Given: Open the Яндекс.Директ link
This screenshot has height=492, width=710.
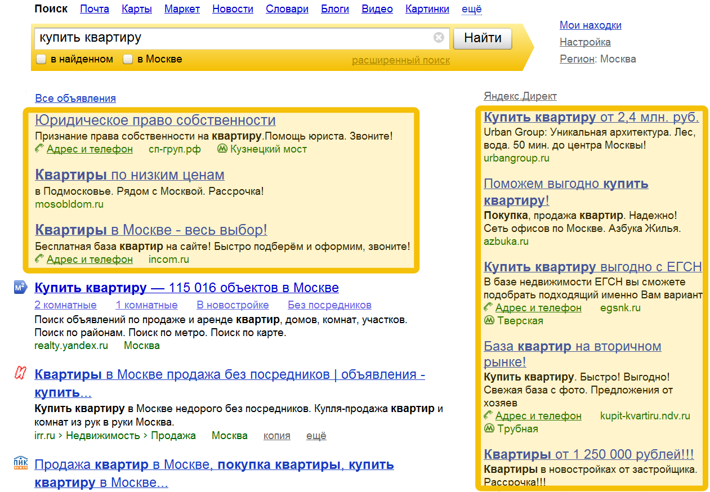Looking at the screenshot, I should (x=520, y=96).
